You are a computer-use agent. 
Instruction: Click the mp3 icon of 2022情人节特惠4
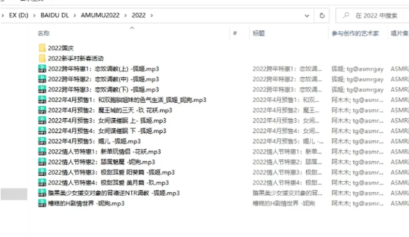point(42,183)
